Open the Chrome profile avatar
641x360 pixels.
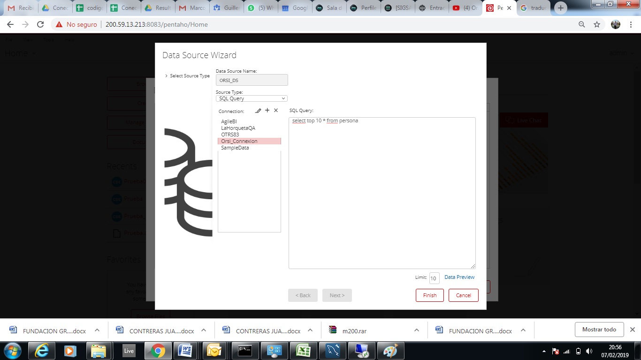point(616,24)
